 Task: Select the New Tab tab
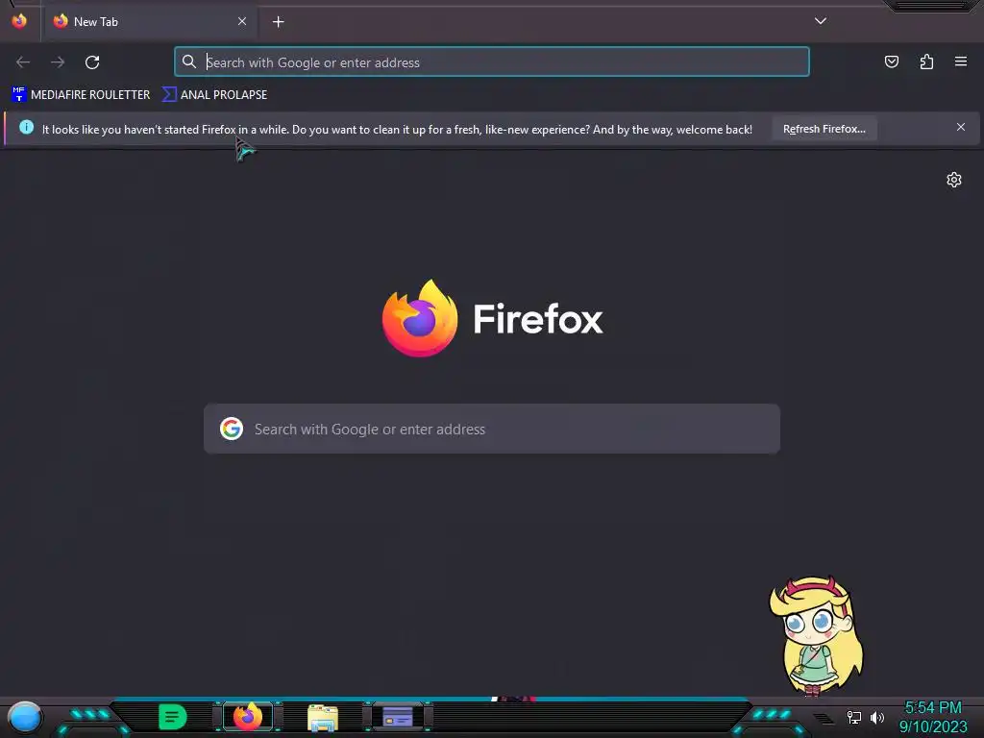[149, 22]
